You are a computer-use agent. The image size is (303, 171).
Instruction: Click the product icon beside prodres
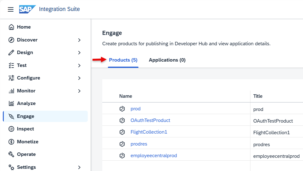122,144
